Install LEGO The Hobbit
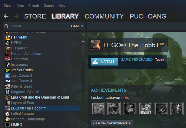The width and height of the screenshot is (186, 128). point(104,62)
